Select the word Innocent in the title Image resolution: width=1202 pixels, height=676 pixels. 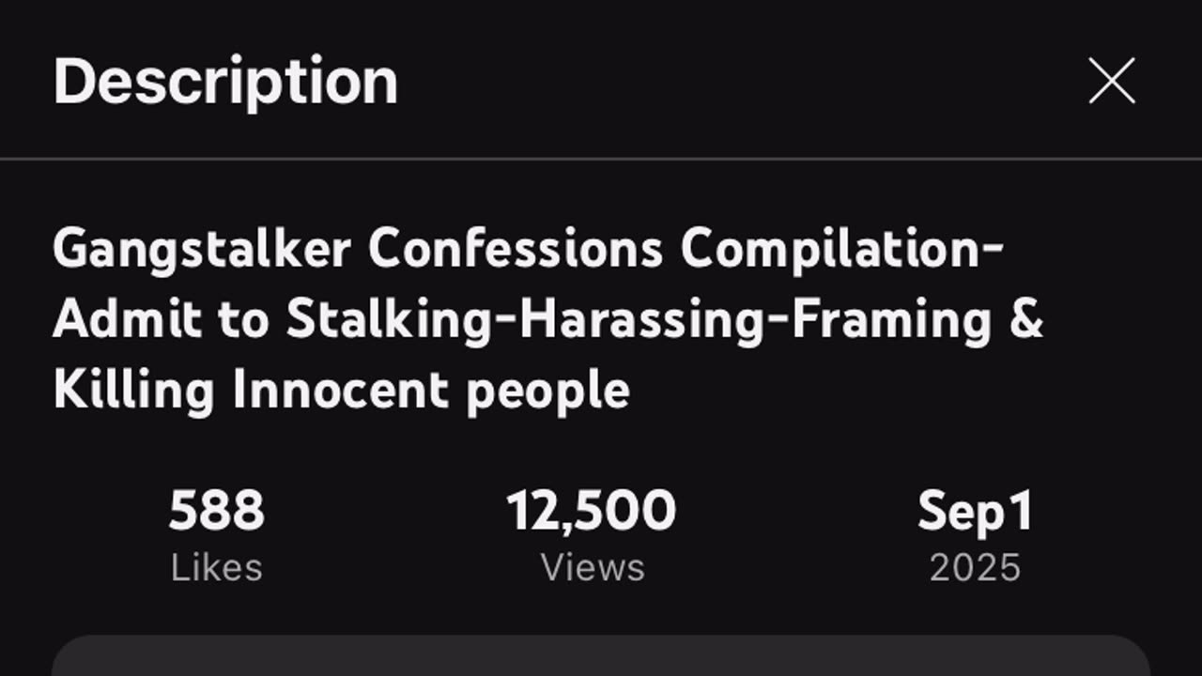tap(342, 390)
